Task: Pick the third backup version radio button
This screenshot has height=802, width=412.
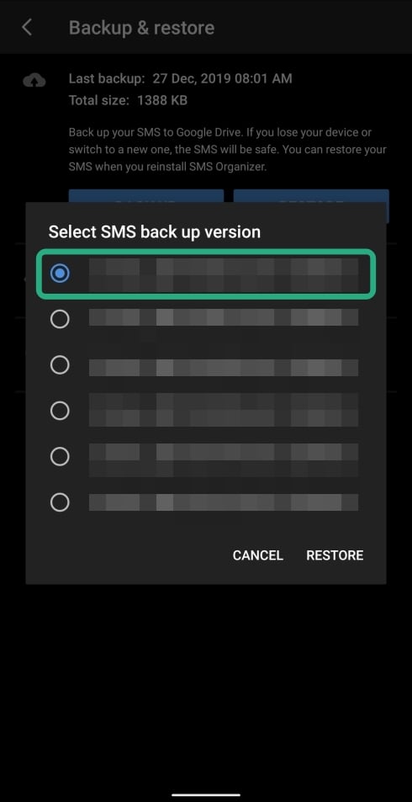Action: click(x=60, y=364)
